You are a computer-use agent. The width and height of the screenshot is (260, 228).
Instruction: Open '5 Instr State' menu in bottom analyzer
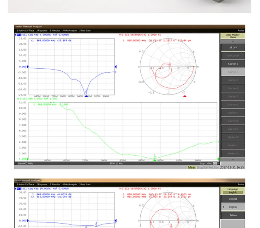pyautogui.click(x=85, y=184)
